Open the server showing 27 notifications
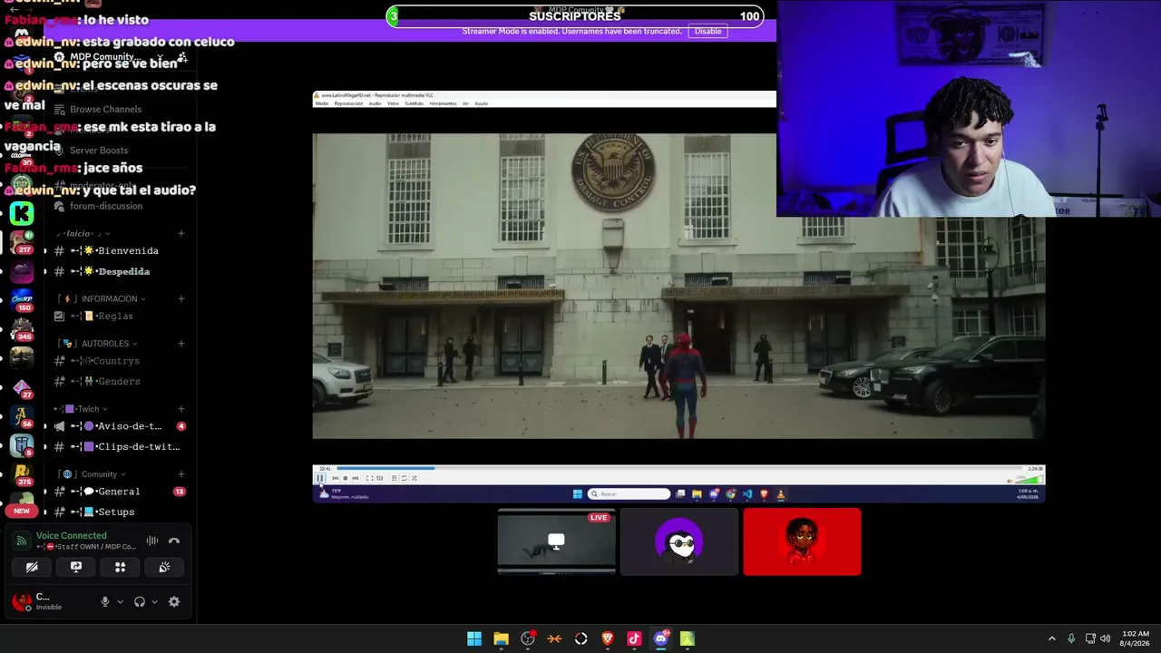Image resolution: width=1161 pixels, height=653 pixels. tap(22, 387)
